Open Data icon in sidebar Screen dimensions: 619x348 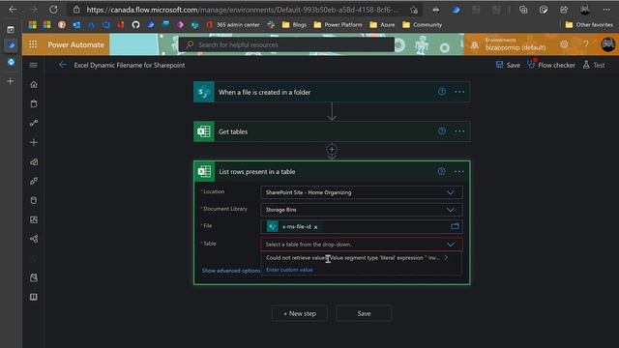click(34, 200)
